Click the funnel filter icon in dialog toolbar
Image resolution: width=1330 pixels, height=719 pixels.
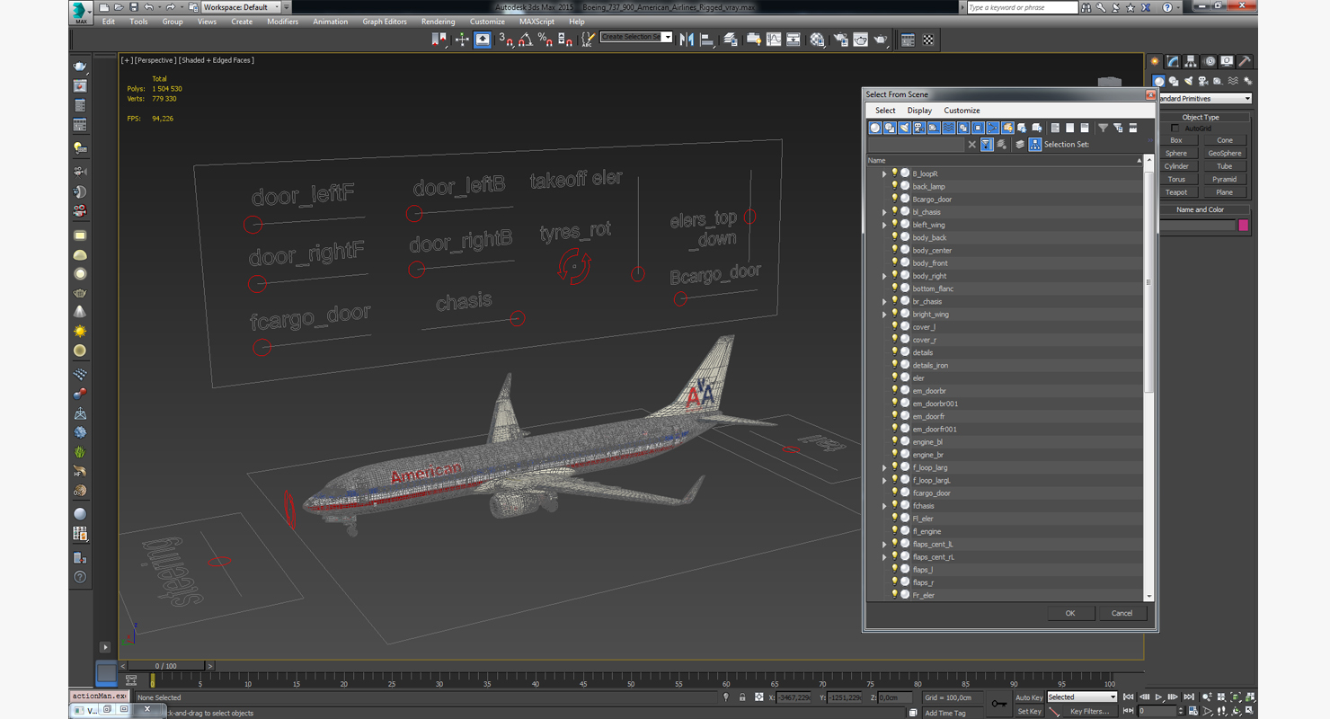click(x=1103, y=128)
